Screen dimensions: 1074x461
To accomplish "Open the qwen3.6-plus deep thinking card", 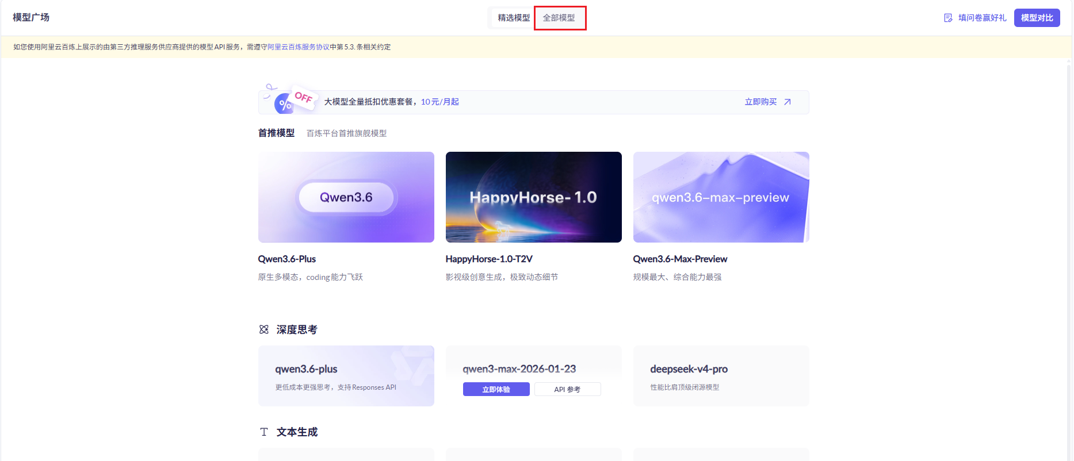I will (x=346, y=376).
